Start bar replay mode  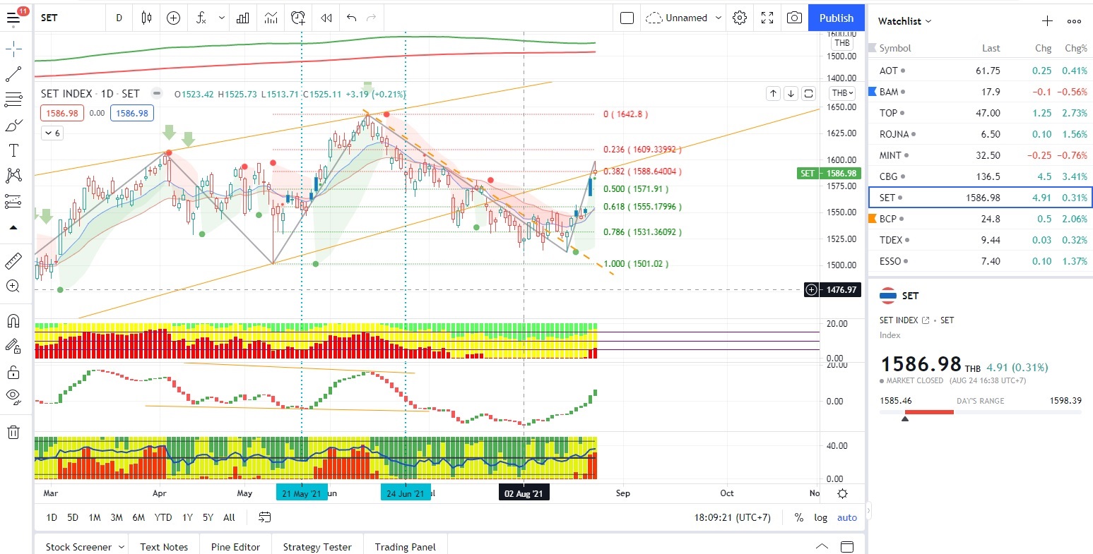pos(326,18)
